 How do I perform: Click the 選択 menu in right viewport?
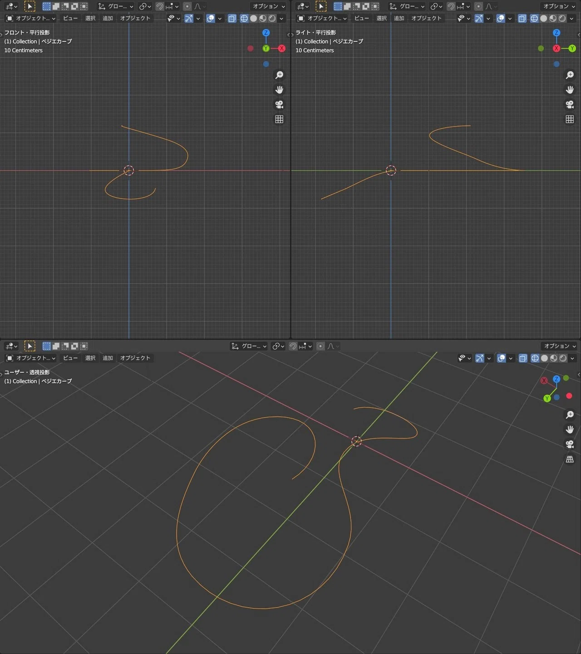click(x=382, y=19)
